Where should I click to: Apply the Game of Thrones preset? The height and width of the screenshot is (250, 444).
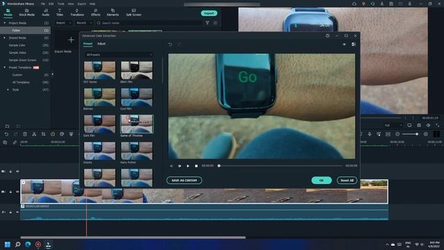tap(137, 124)
